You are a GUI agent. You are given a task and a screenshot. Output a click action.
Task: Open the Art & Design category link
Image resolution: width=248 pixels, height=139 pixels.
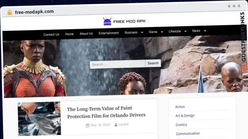click(185, 116)
